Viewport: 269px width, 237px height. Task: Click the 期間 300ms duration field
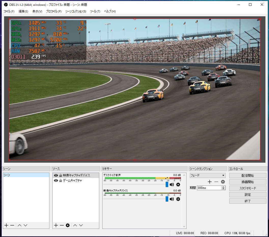point(209,188)
